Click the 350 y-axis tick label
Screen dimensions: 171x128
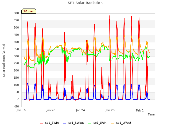coord(16,49)
